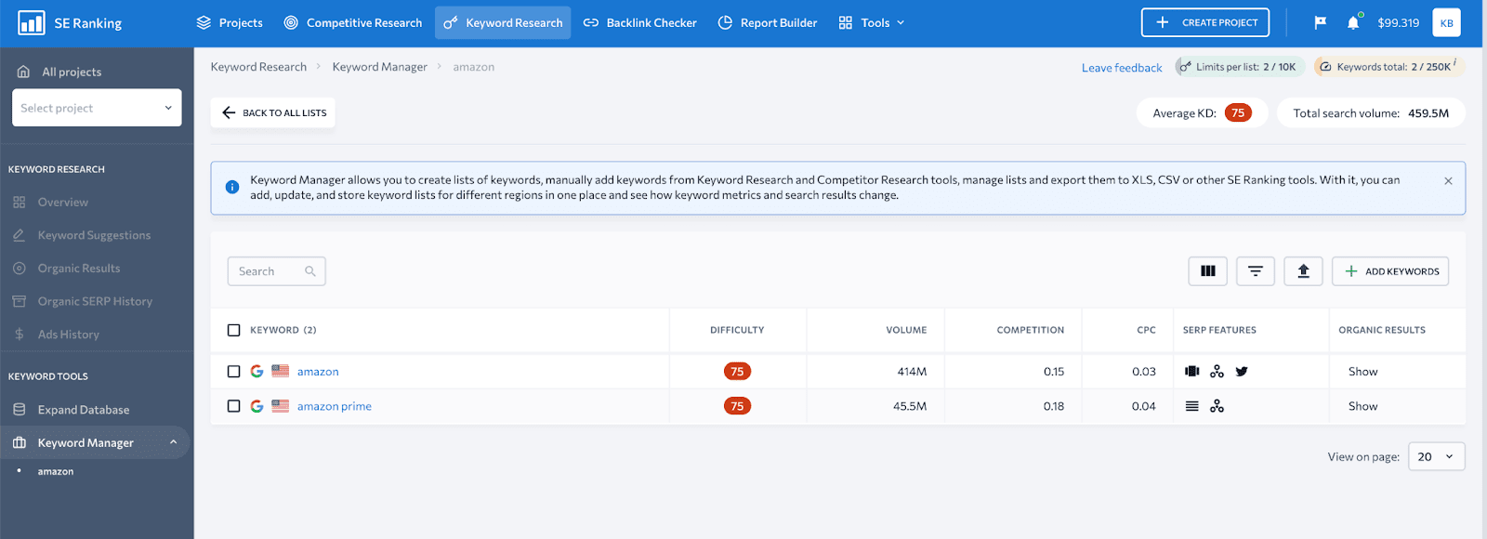This screenshot has height=539, width=1487.
Task: Click the difficulty 75 badge for amazon
Action: click(737, 372)
